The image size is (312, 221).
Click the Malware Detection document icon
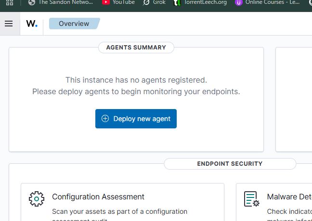point(251,199)
